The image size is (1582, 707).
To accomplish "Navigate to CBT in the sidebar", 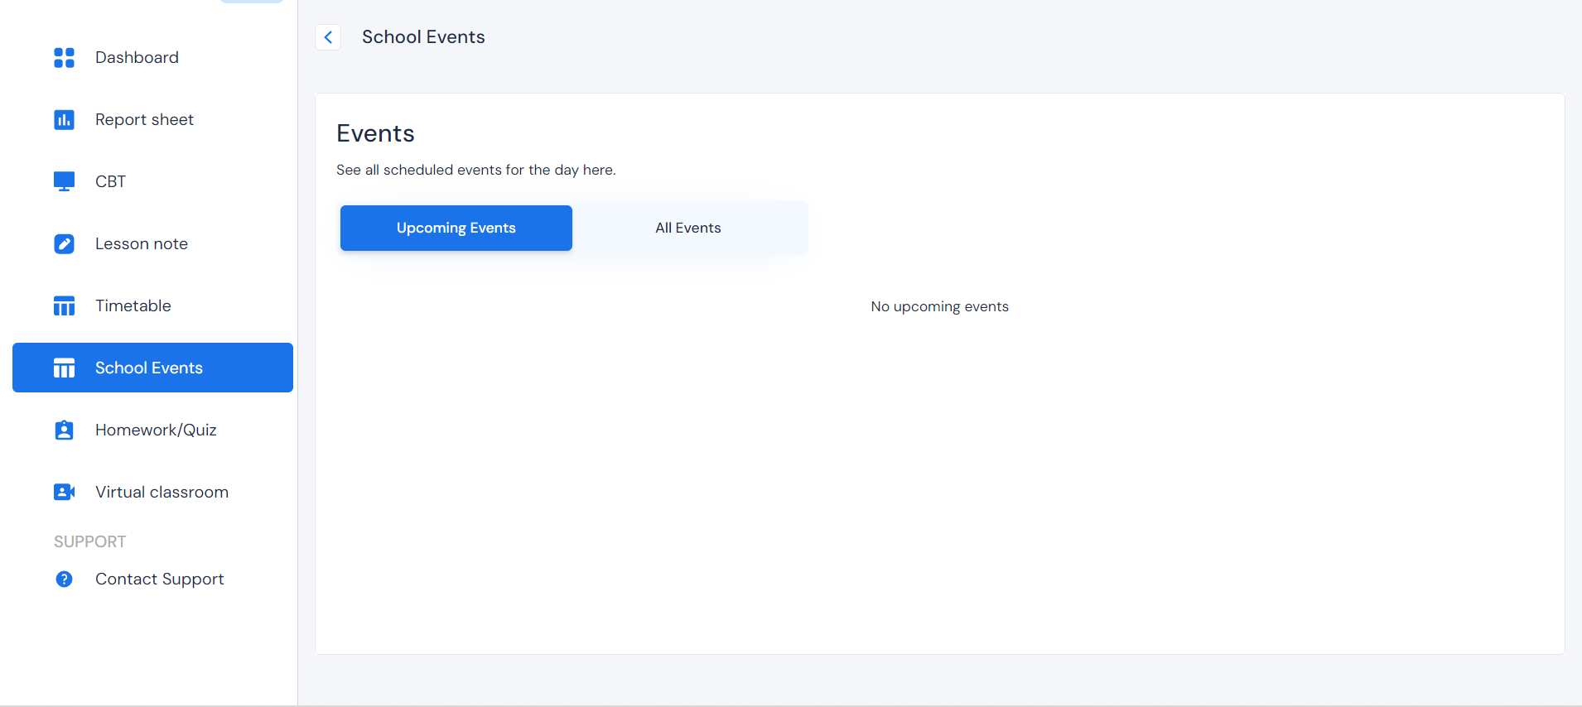I will (x=110, y=181).
